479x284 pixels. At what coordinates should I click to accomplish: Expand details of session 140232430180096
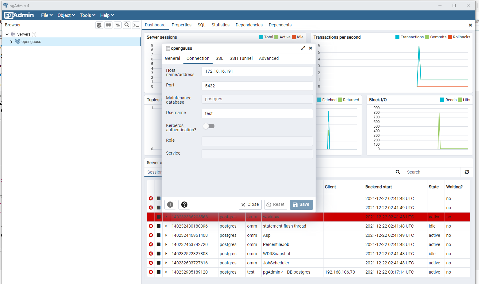tap(166, 226)
